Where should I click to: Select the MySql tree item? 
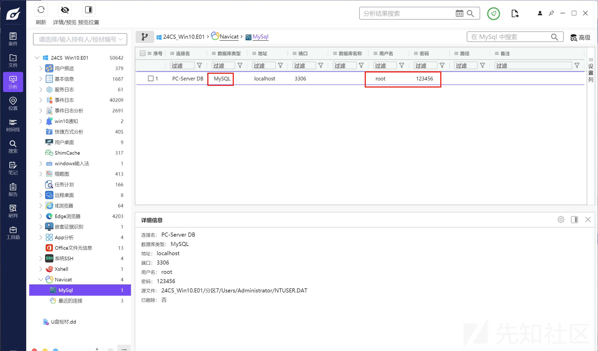pos(80,290)
